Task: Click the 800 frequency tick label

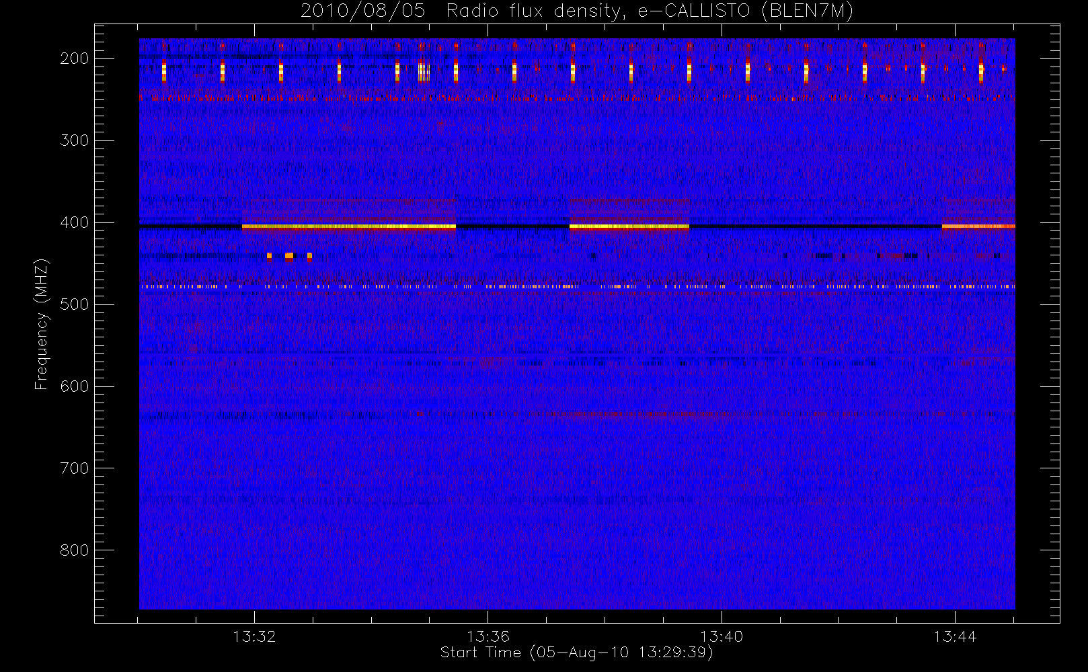Action: point(75,550)
